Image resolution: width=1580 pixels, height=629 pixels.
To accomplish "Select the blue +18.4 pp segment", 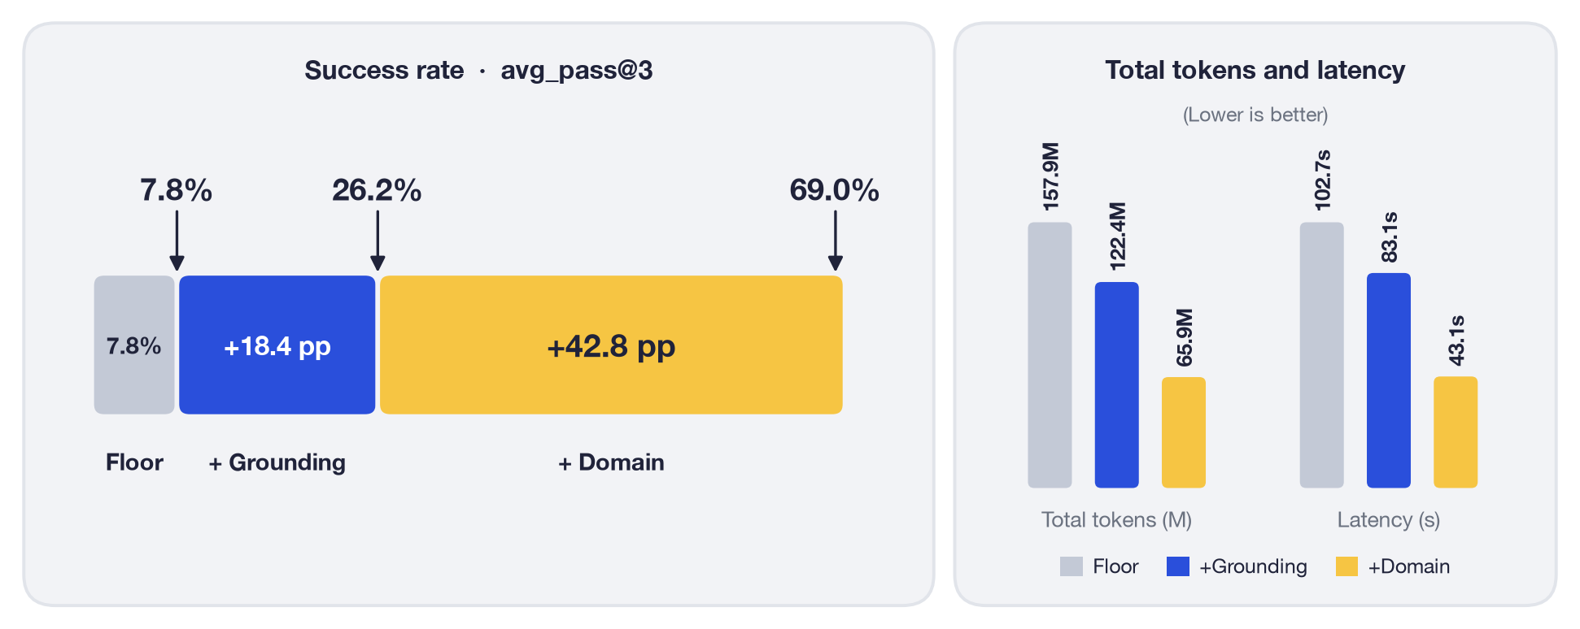I will tap(277, 345).
